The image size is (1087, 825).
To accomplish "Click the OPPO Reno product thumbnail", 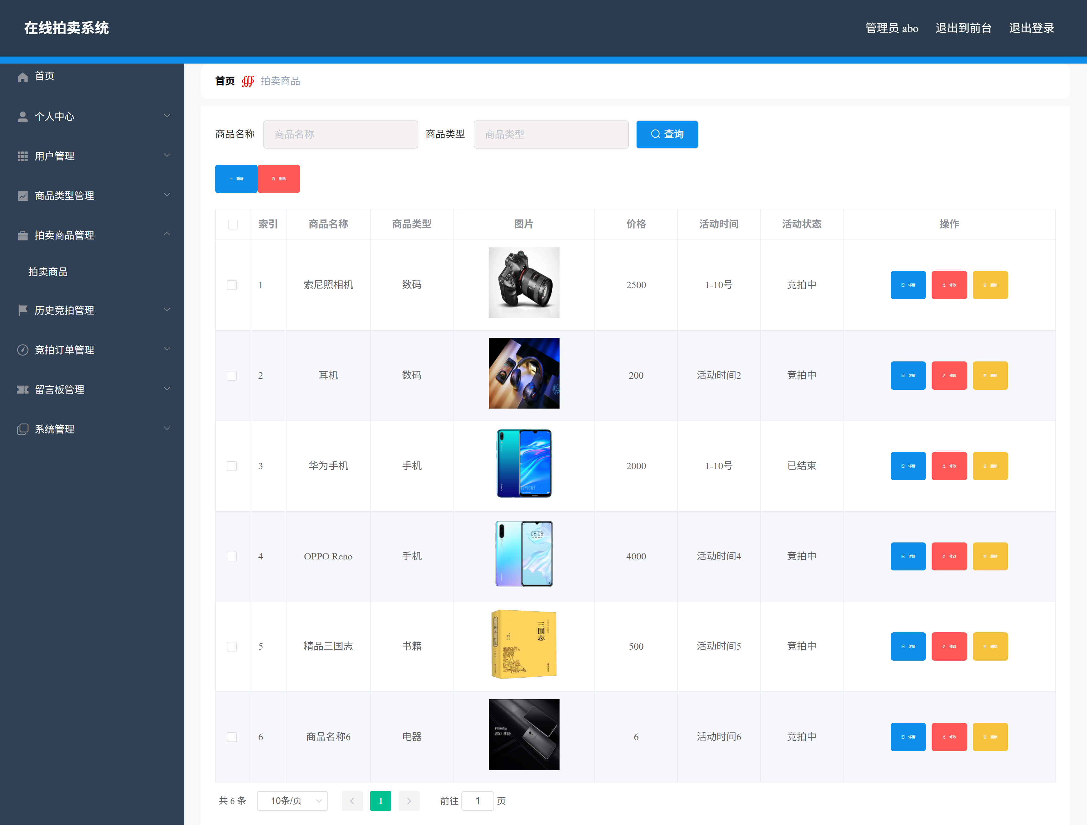I will [x=524, y=554].
